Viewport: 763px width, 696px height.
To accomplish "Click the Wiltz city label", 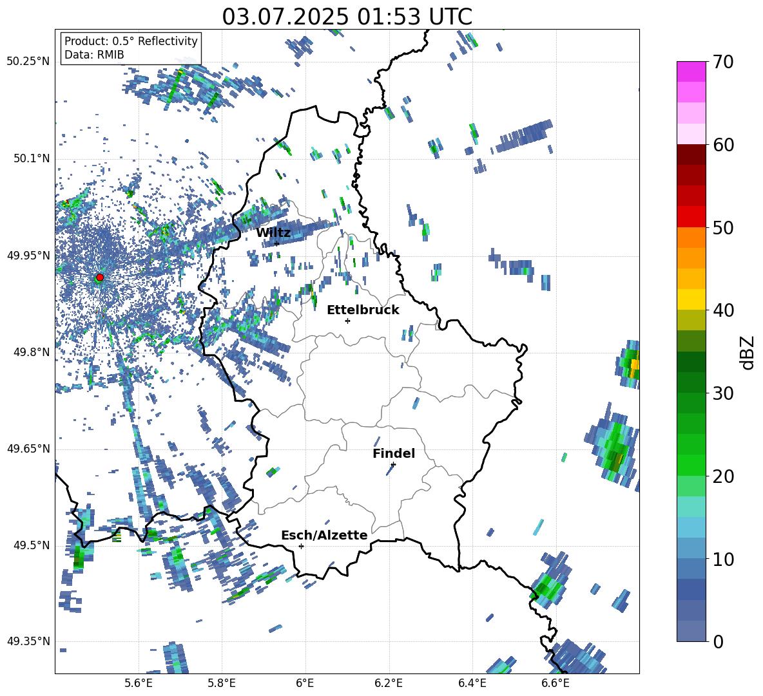I will pos(273,233).
